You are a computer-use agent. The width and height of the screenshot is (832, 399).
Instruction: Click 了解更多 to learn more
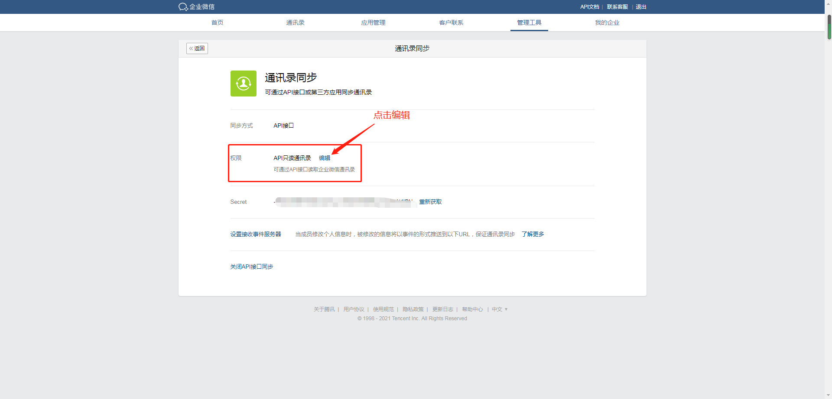tap(533, 234)
